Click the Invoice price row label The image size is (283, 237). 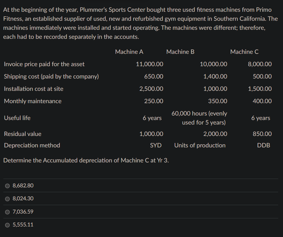(x=44, y=64)
